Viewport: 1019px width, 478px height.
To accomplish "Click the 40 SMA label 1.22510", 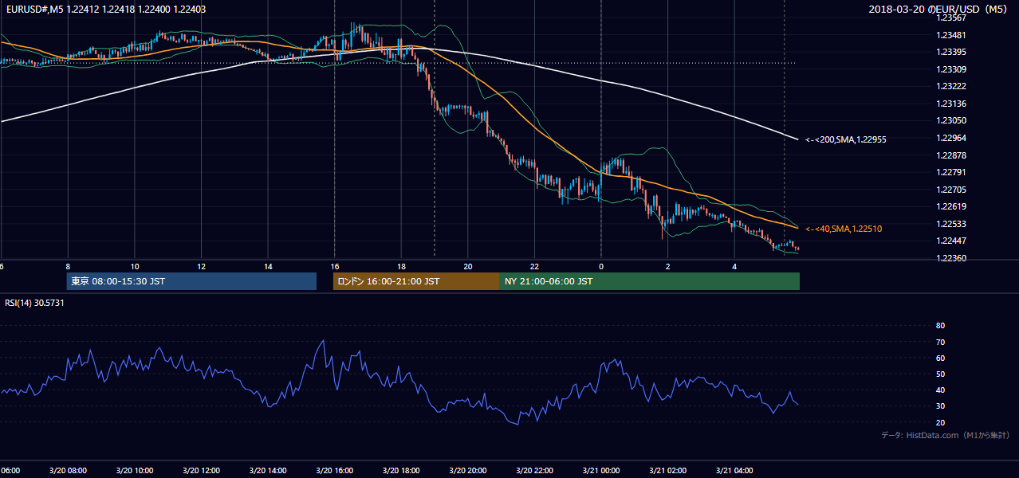I will pyautogui.click(x=844, y=229).
